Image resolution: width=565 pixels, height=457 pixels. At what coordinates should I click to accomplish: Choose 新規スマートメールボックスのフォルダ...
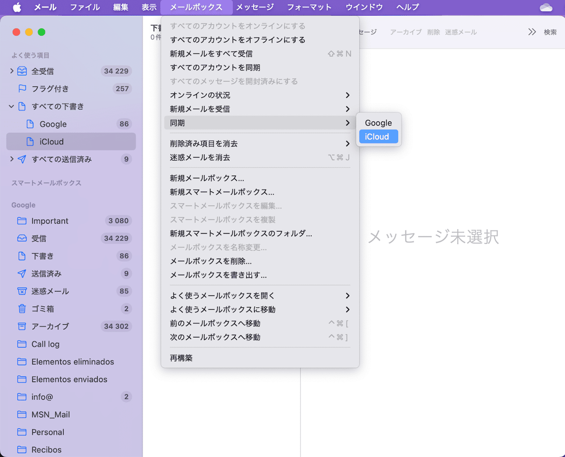[x=260, y=233]
